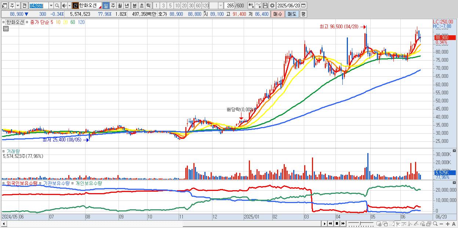
Task: Open chart settings gear icon
Action: coord(272,6)
